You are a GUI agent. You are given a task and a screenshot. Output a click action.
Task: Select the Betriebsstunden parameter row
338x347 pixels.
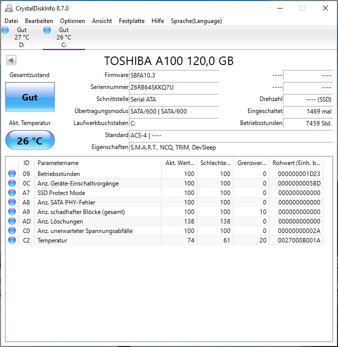click(164, 173)
